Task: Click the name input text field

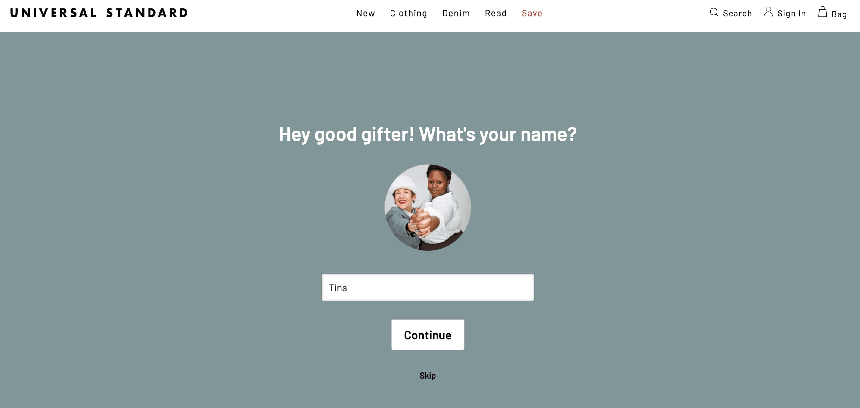Action: click(x=428, y=287)
